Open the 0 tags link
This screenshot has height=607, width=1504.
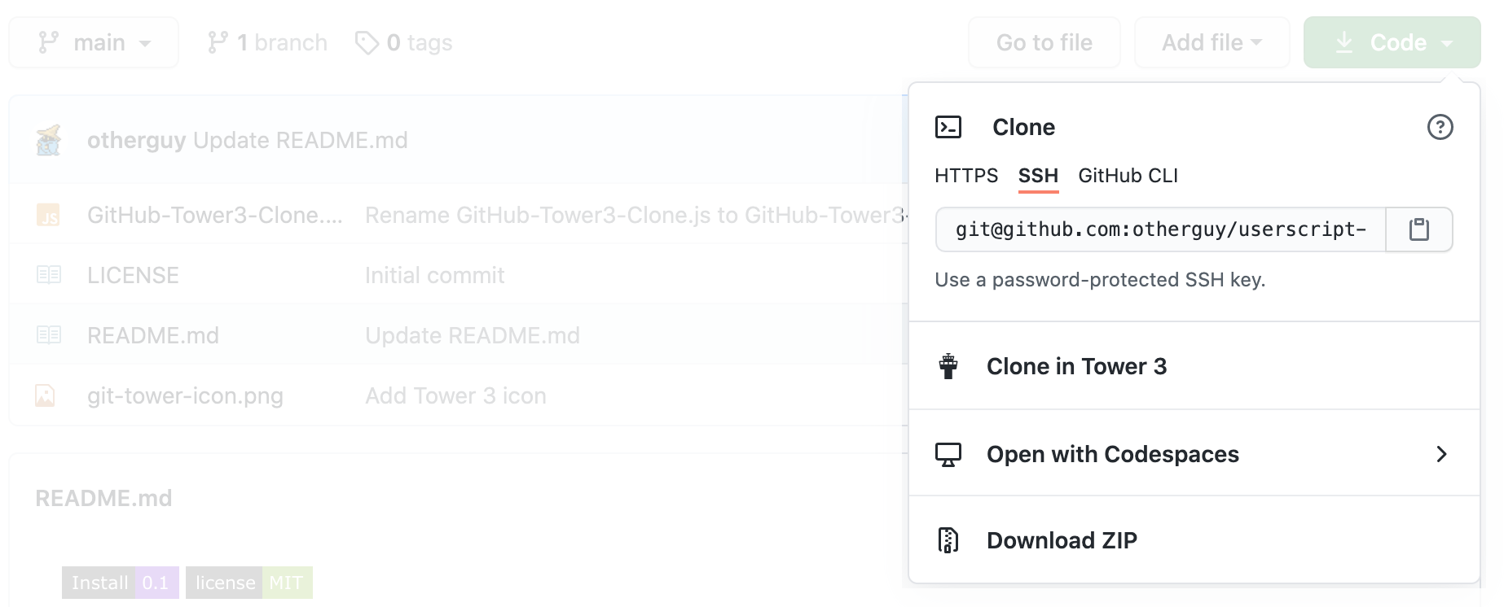[404, 42]
